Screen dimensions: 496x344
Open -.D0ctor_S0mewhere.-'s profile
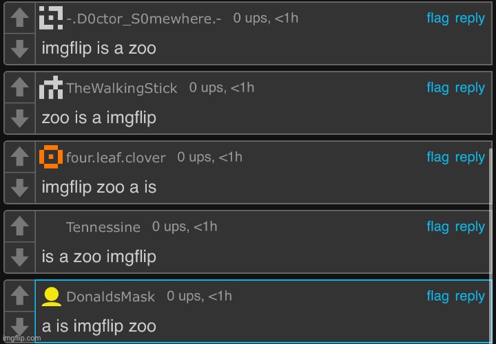point(144,19)
